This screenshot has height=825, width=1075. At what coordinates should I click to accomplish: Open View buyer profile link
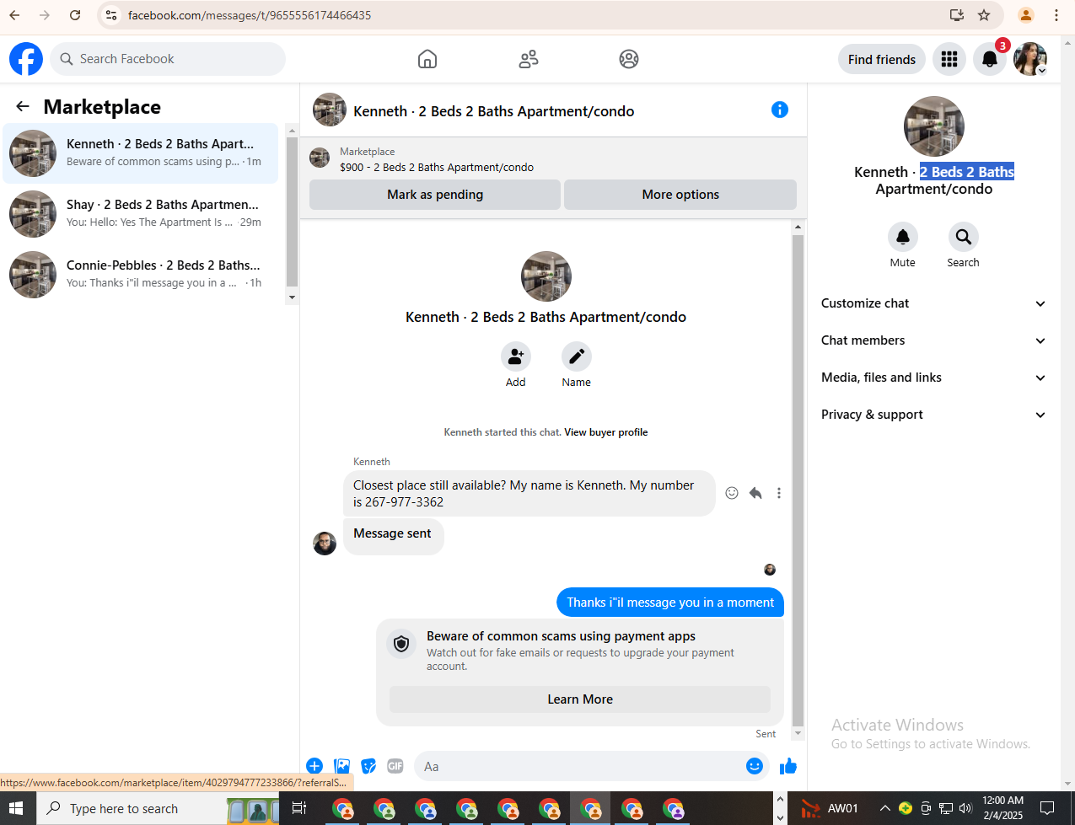point(606,432)
